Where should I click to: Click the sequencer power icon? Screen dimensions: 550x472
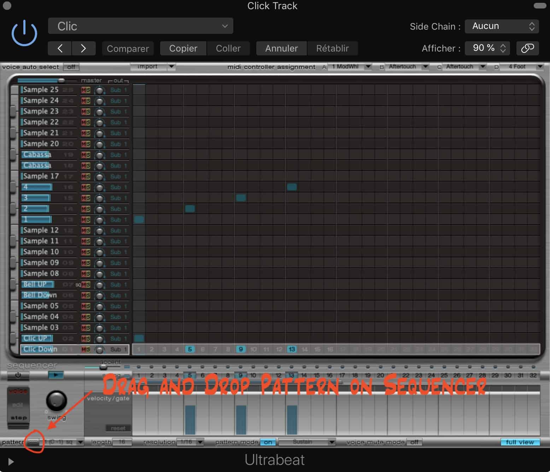click(x=18, y=375)
